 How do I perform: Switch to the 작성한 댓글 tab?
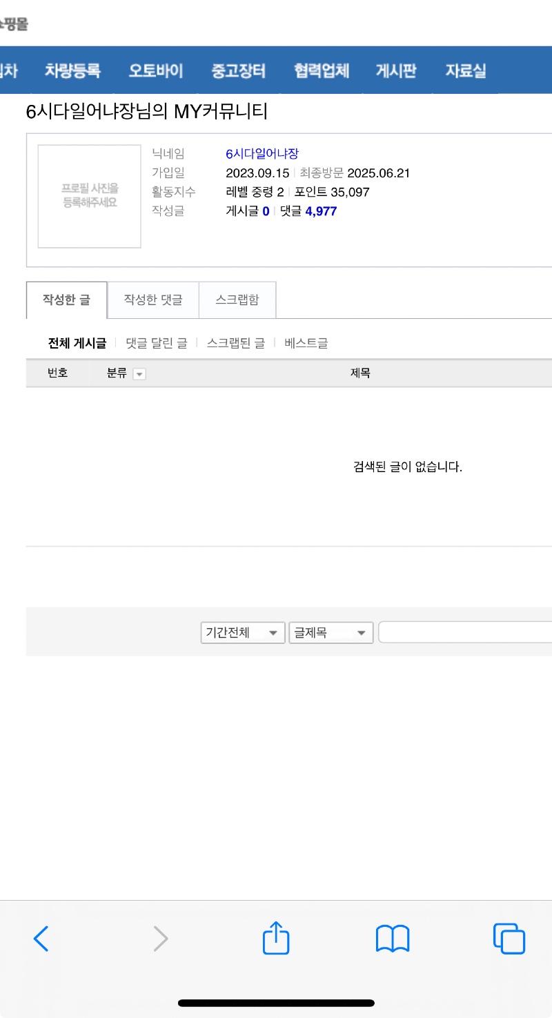pyautogui.click(x=153, y=300)
